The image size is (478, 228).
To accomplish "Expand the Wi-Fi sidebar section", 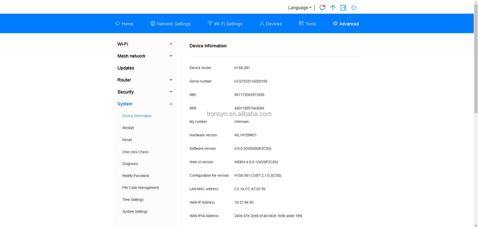I will [x=144, y=44].
